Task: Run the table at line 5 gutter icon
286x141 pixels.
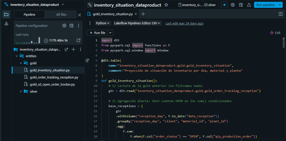Action: pos(87,61)
